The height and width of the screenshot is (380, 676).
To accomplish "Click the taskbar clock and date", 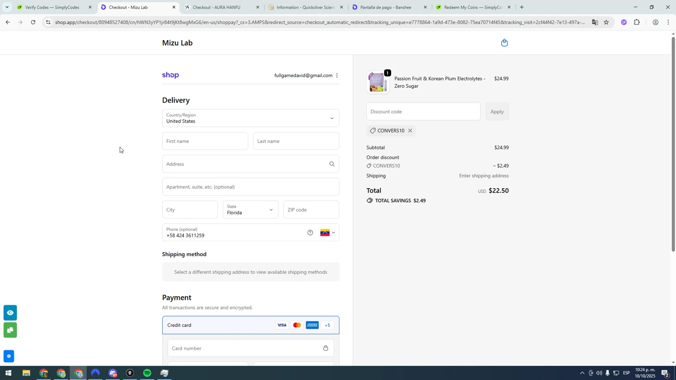I will pos(645,373).
